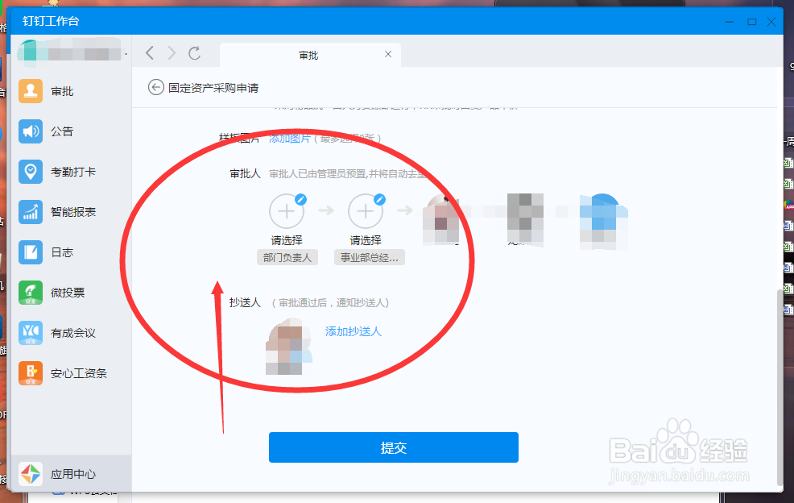Refresh the approval page

tap(196, 53)
